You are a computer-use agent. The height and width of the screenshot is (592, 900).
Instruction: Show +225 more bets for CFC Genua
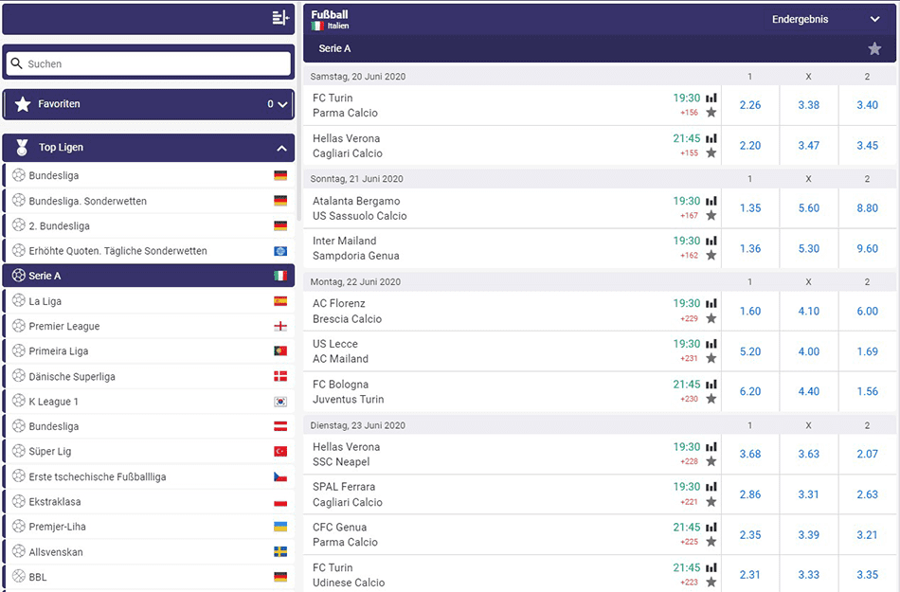690,542
